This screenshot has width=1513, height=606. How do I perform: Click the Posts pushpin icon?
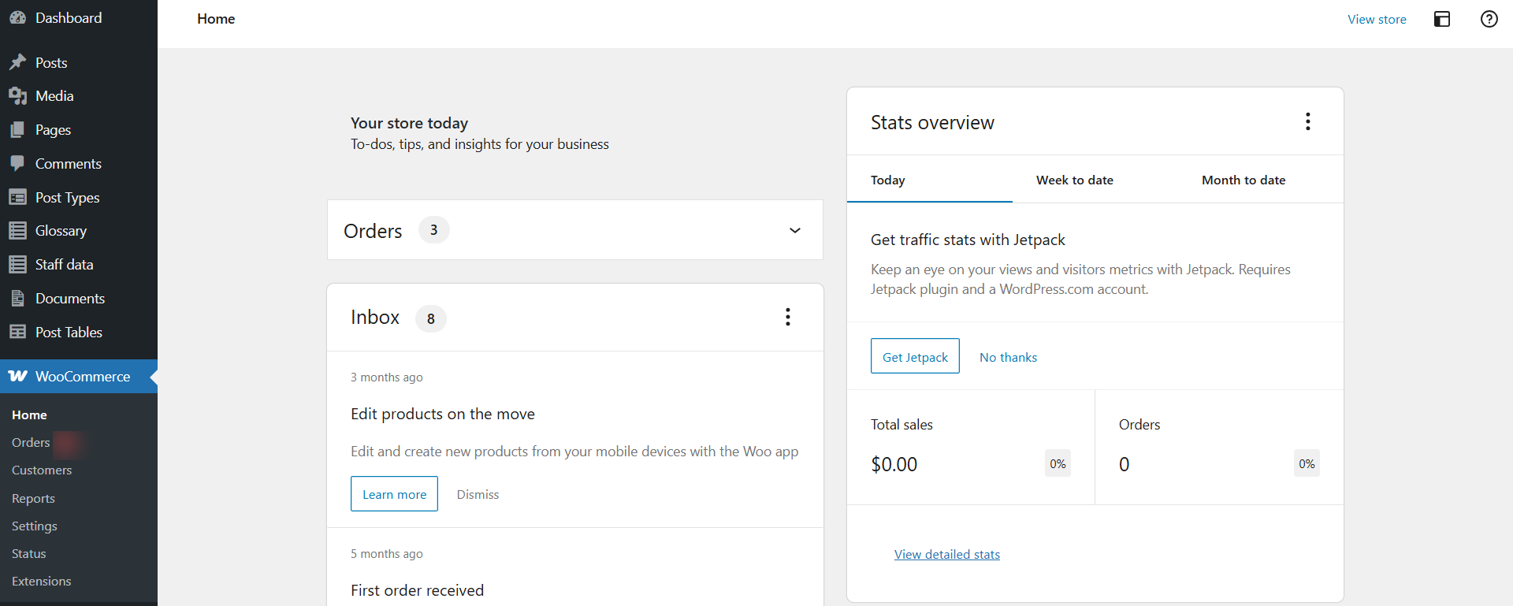tap(17, 62)
